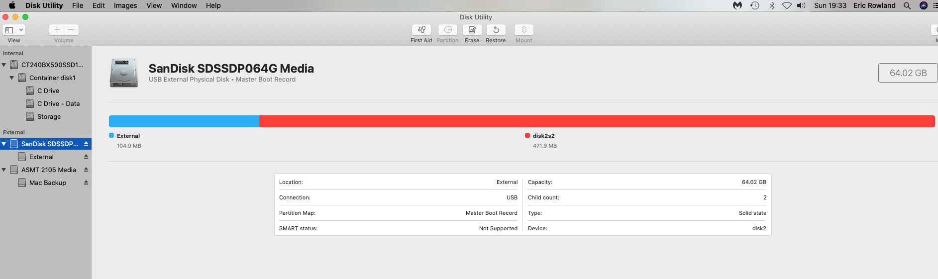Click the Mount toolbar icon
Screen dimensions: 938x279
524,30
